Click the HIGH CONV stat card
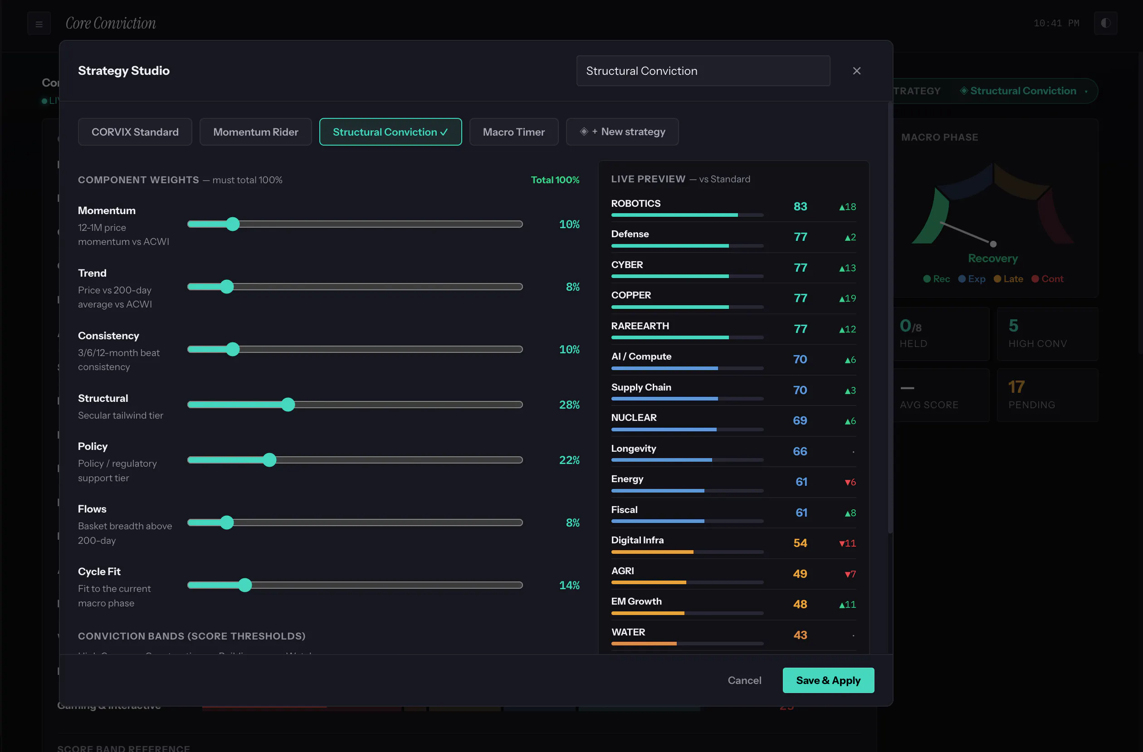 coord(1047,334)
